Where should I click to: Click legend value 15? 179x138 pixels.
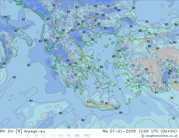(x=20, y=136)
